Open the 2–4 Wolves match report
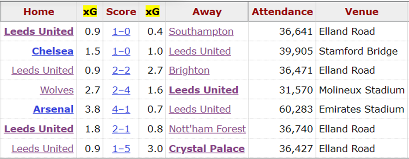This screenshot has height=159, width=409. pos(121,90)
